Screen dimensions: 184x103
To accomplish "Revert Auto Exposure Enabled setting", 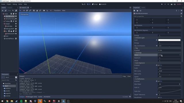I will click(x=157, y=65).
